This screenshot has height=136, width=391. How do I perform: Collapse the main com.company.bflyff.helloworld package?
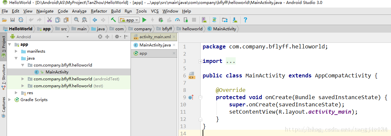coord(23,65)
